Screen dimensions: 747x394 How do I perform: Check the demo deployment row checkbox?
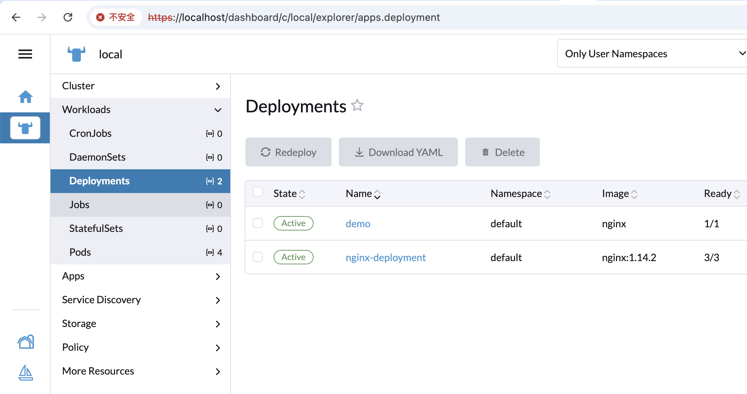258,223
